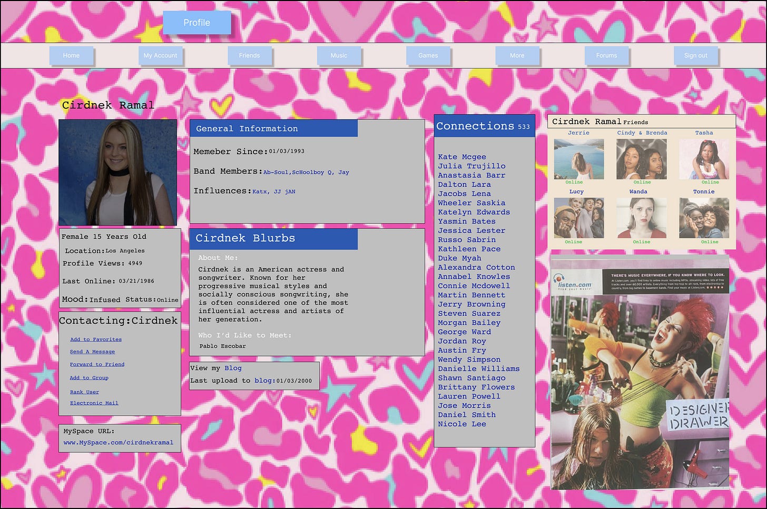Add Cirdnek to Favorites
The image size is (767, 509).
pyautogui.click(x=95, y=340)
